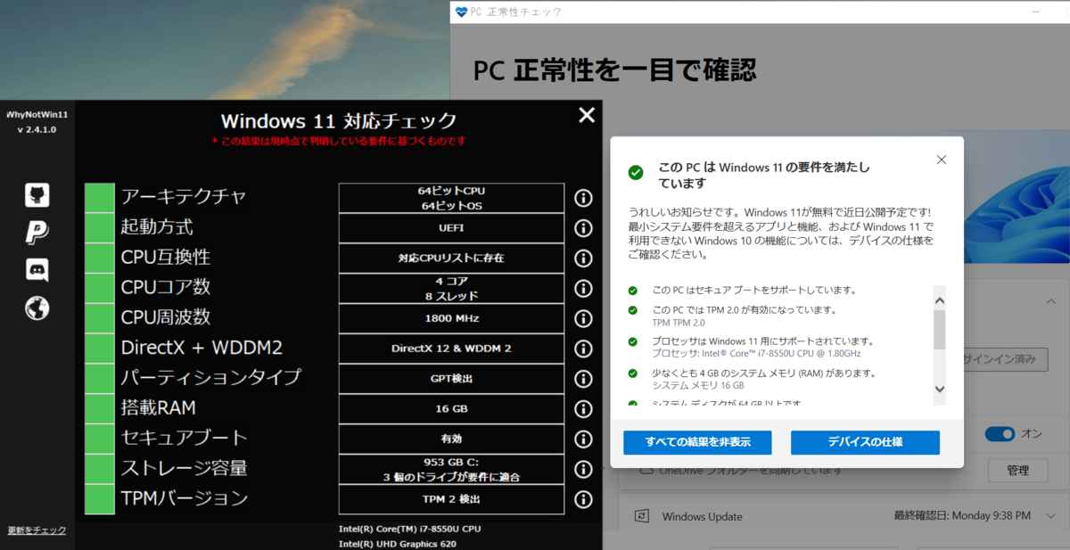Click Intel(R) Core(TM) i7-8550U CPU text
Image resolution: width=1070 pixels, height=550 pixels.
(409, 529)
